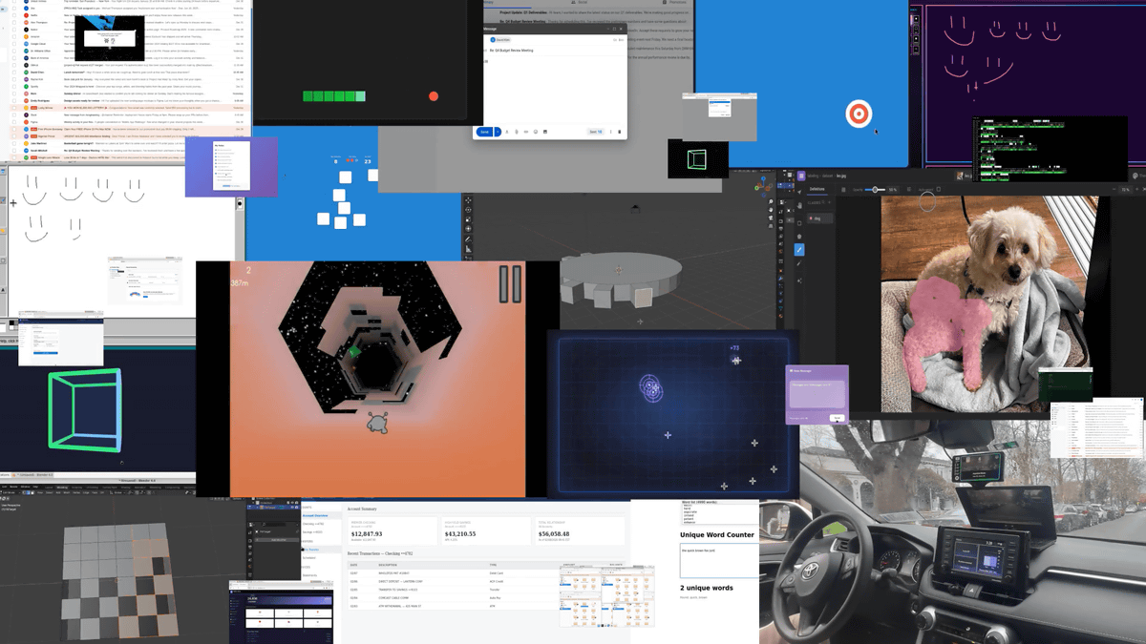Viewport: 1146px width, 644px height.
Task: Click the pen tool icon below the brush tool
Action: (798, 264)
